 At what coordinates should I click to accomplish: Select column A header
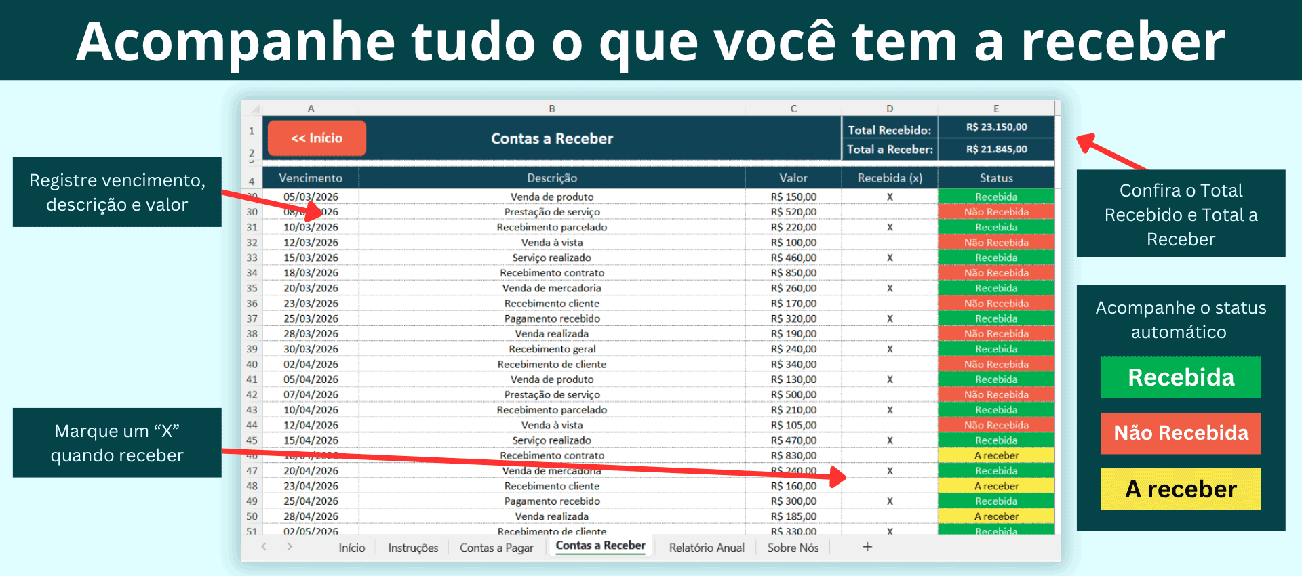[311, 108]
